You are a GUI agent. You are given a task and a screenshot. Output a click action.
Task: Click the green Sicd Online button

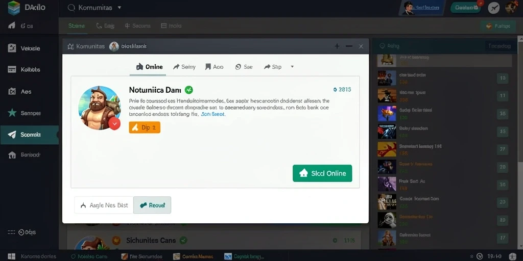tap(322, 173)
